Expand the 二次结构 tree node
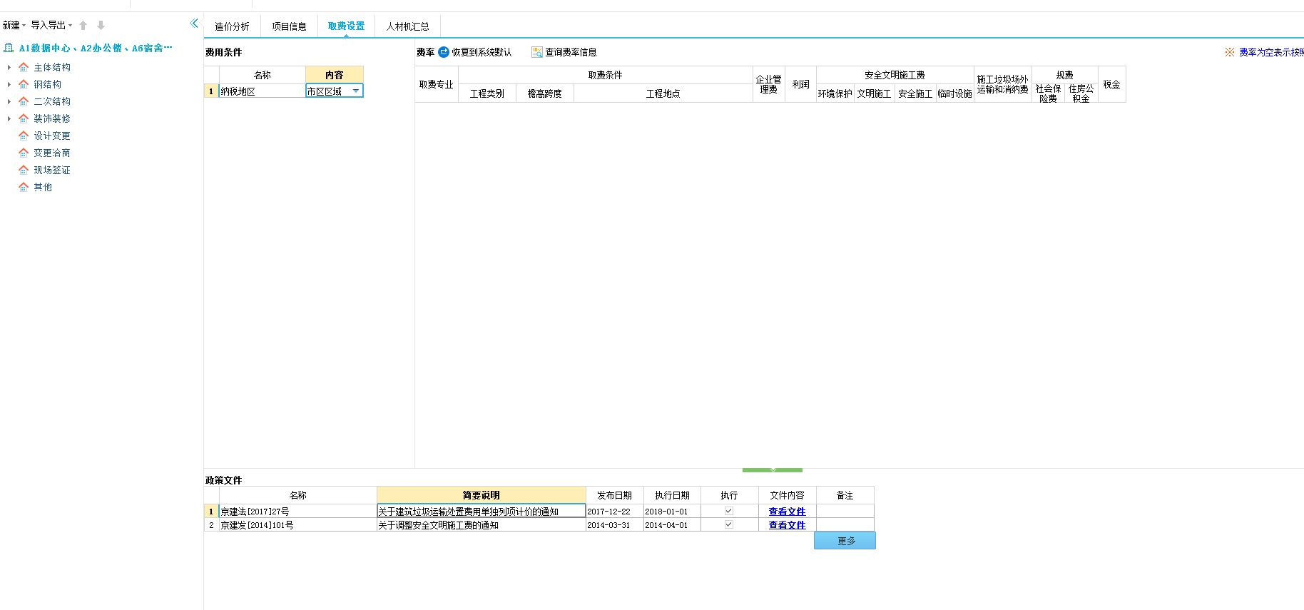Screen dimensions: 1304x610 point(9,101)
